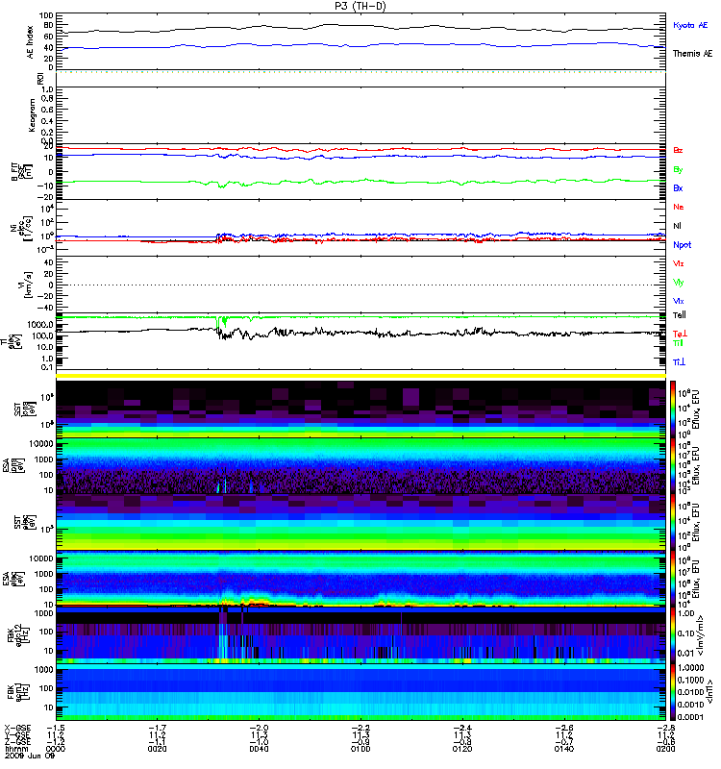The image size is (721, 769).
Task: Click the ESA ions [eV] axis title
Action: tap(13, 463)
